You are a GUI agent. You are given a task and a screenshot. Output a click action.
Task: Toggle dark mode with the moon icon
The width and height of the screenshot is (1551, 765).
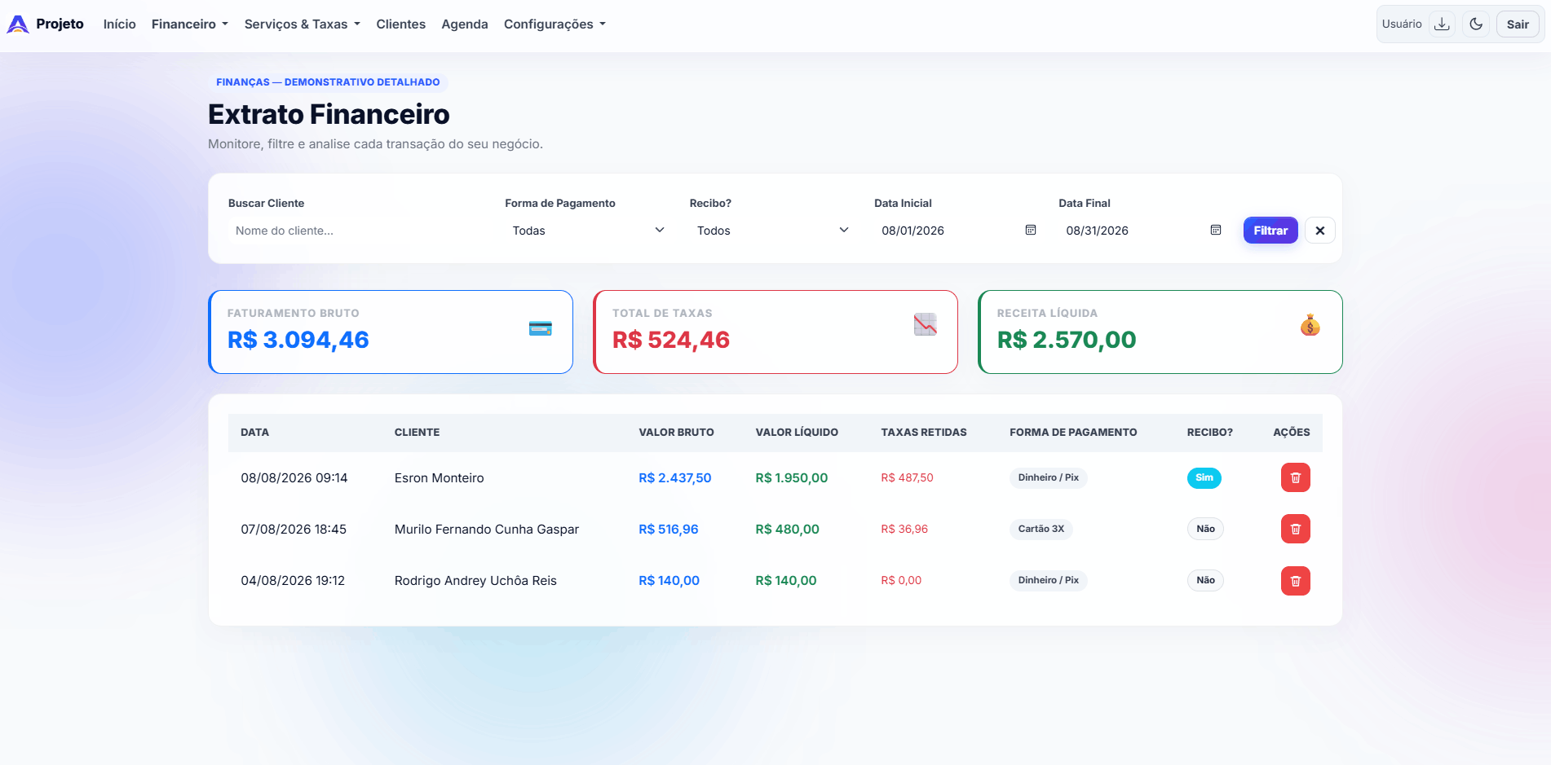pos(1476,24)
